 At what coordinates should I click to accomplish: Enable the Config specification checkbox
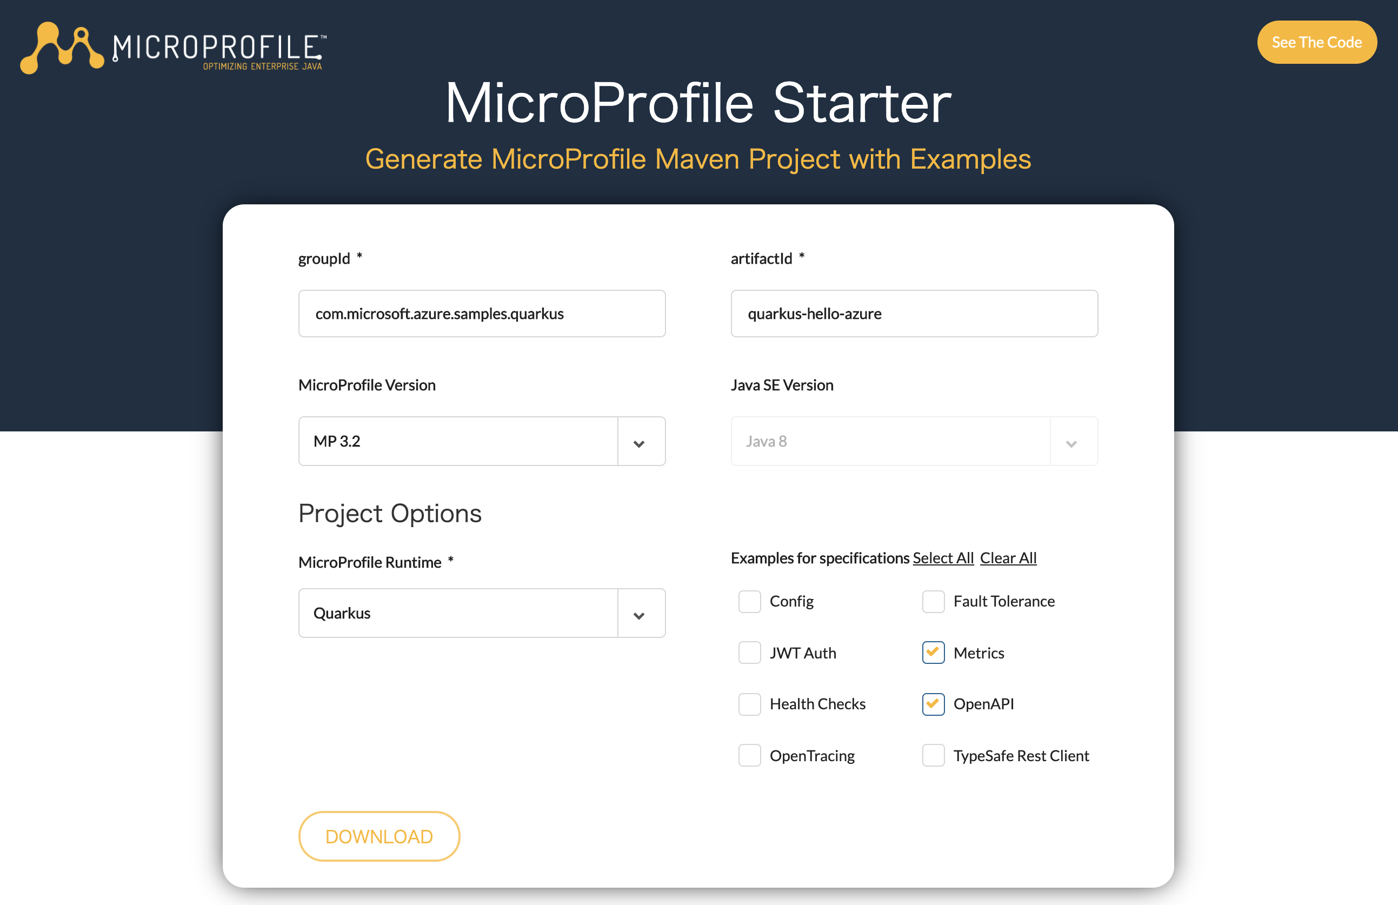[748, 601]
